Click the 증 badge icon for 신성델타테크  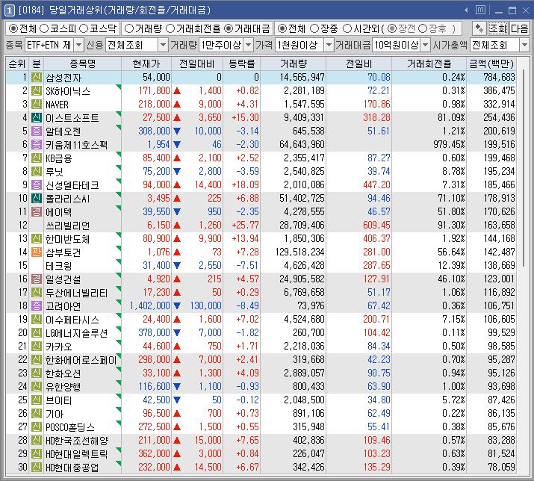37,184
